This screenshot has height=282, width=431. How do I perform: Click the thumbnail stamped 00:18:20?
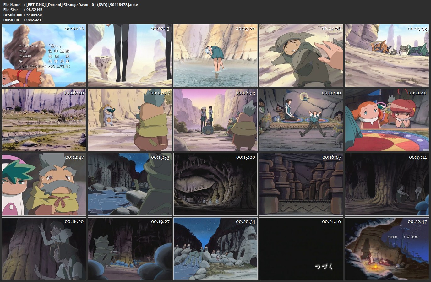[44, 249]
